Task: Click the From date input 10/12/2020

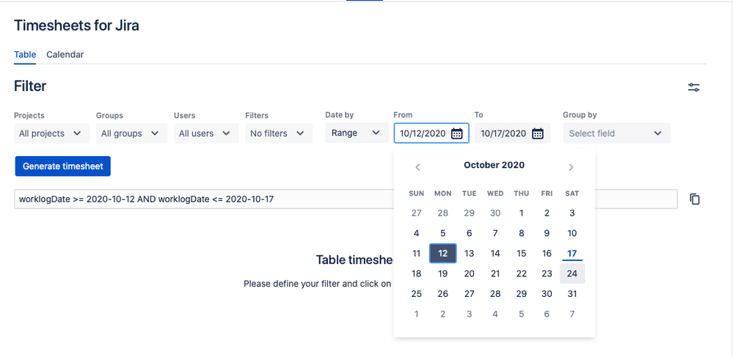Action: tap(431, 133)
